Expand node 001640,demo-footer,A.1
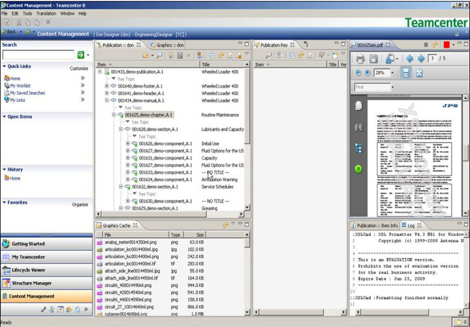This screenshot has width=470, height=327. click(107, 86)
